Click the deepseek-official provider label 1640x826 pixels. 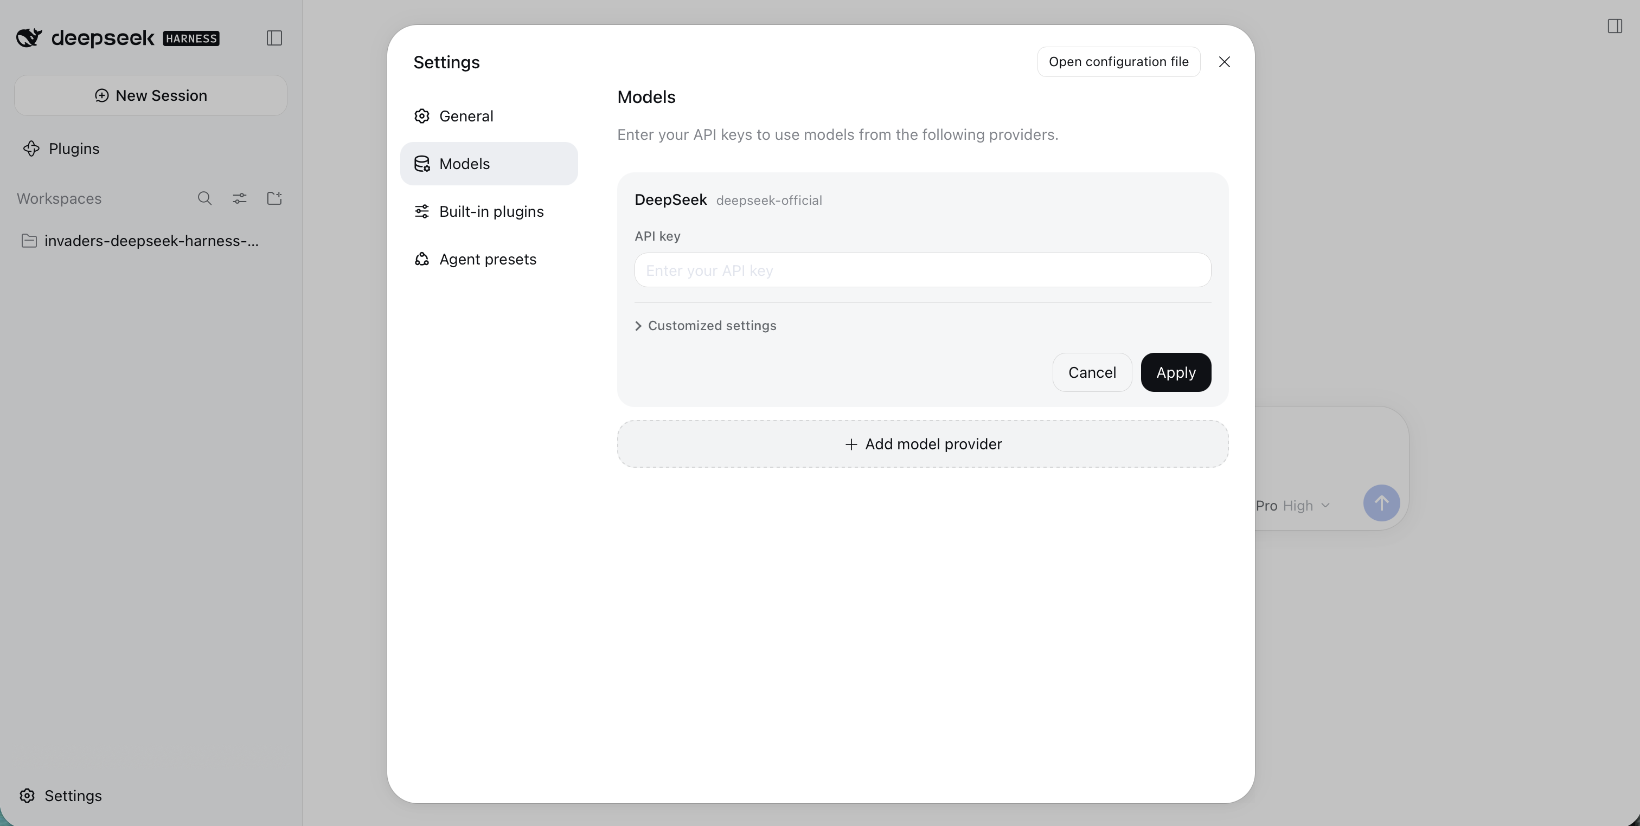[769, 201]
